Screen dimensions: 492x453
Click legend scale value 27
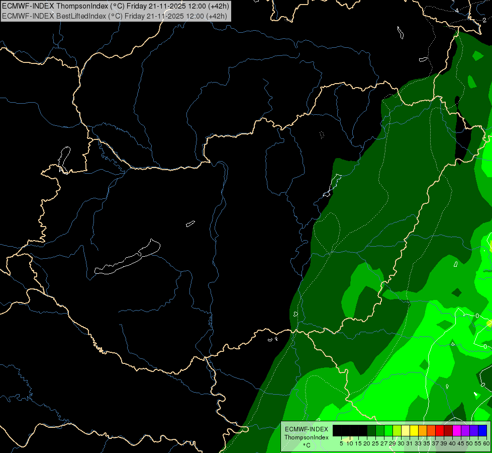[x=384, y=443]
